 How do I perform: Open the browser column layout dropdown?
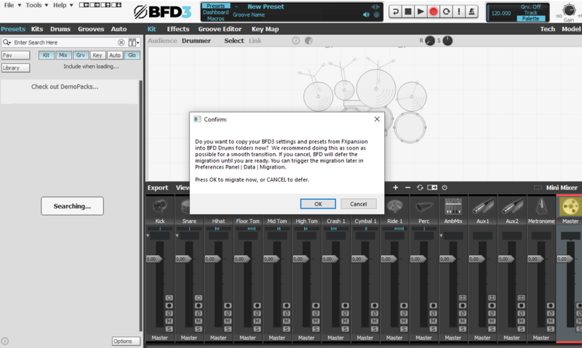[134, 43]
